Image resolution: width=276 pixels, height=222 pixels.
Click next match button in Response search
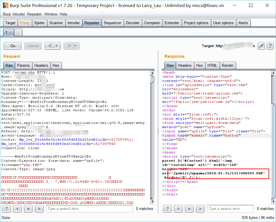(x=200, y=209)
